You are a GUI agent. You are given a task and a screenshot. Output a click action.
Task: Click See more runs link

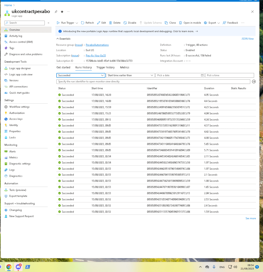point(251,218)
